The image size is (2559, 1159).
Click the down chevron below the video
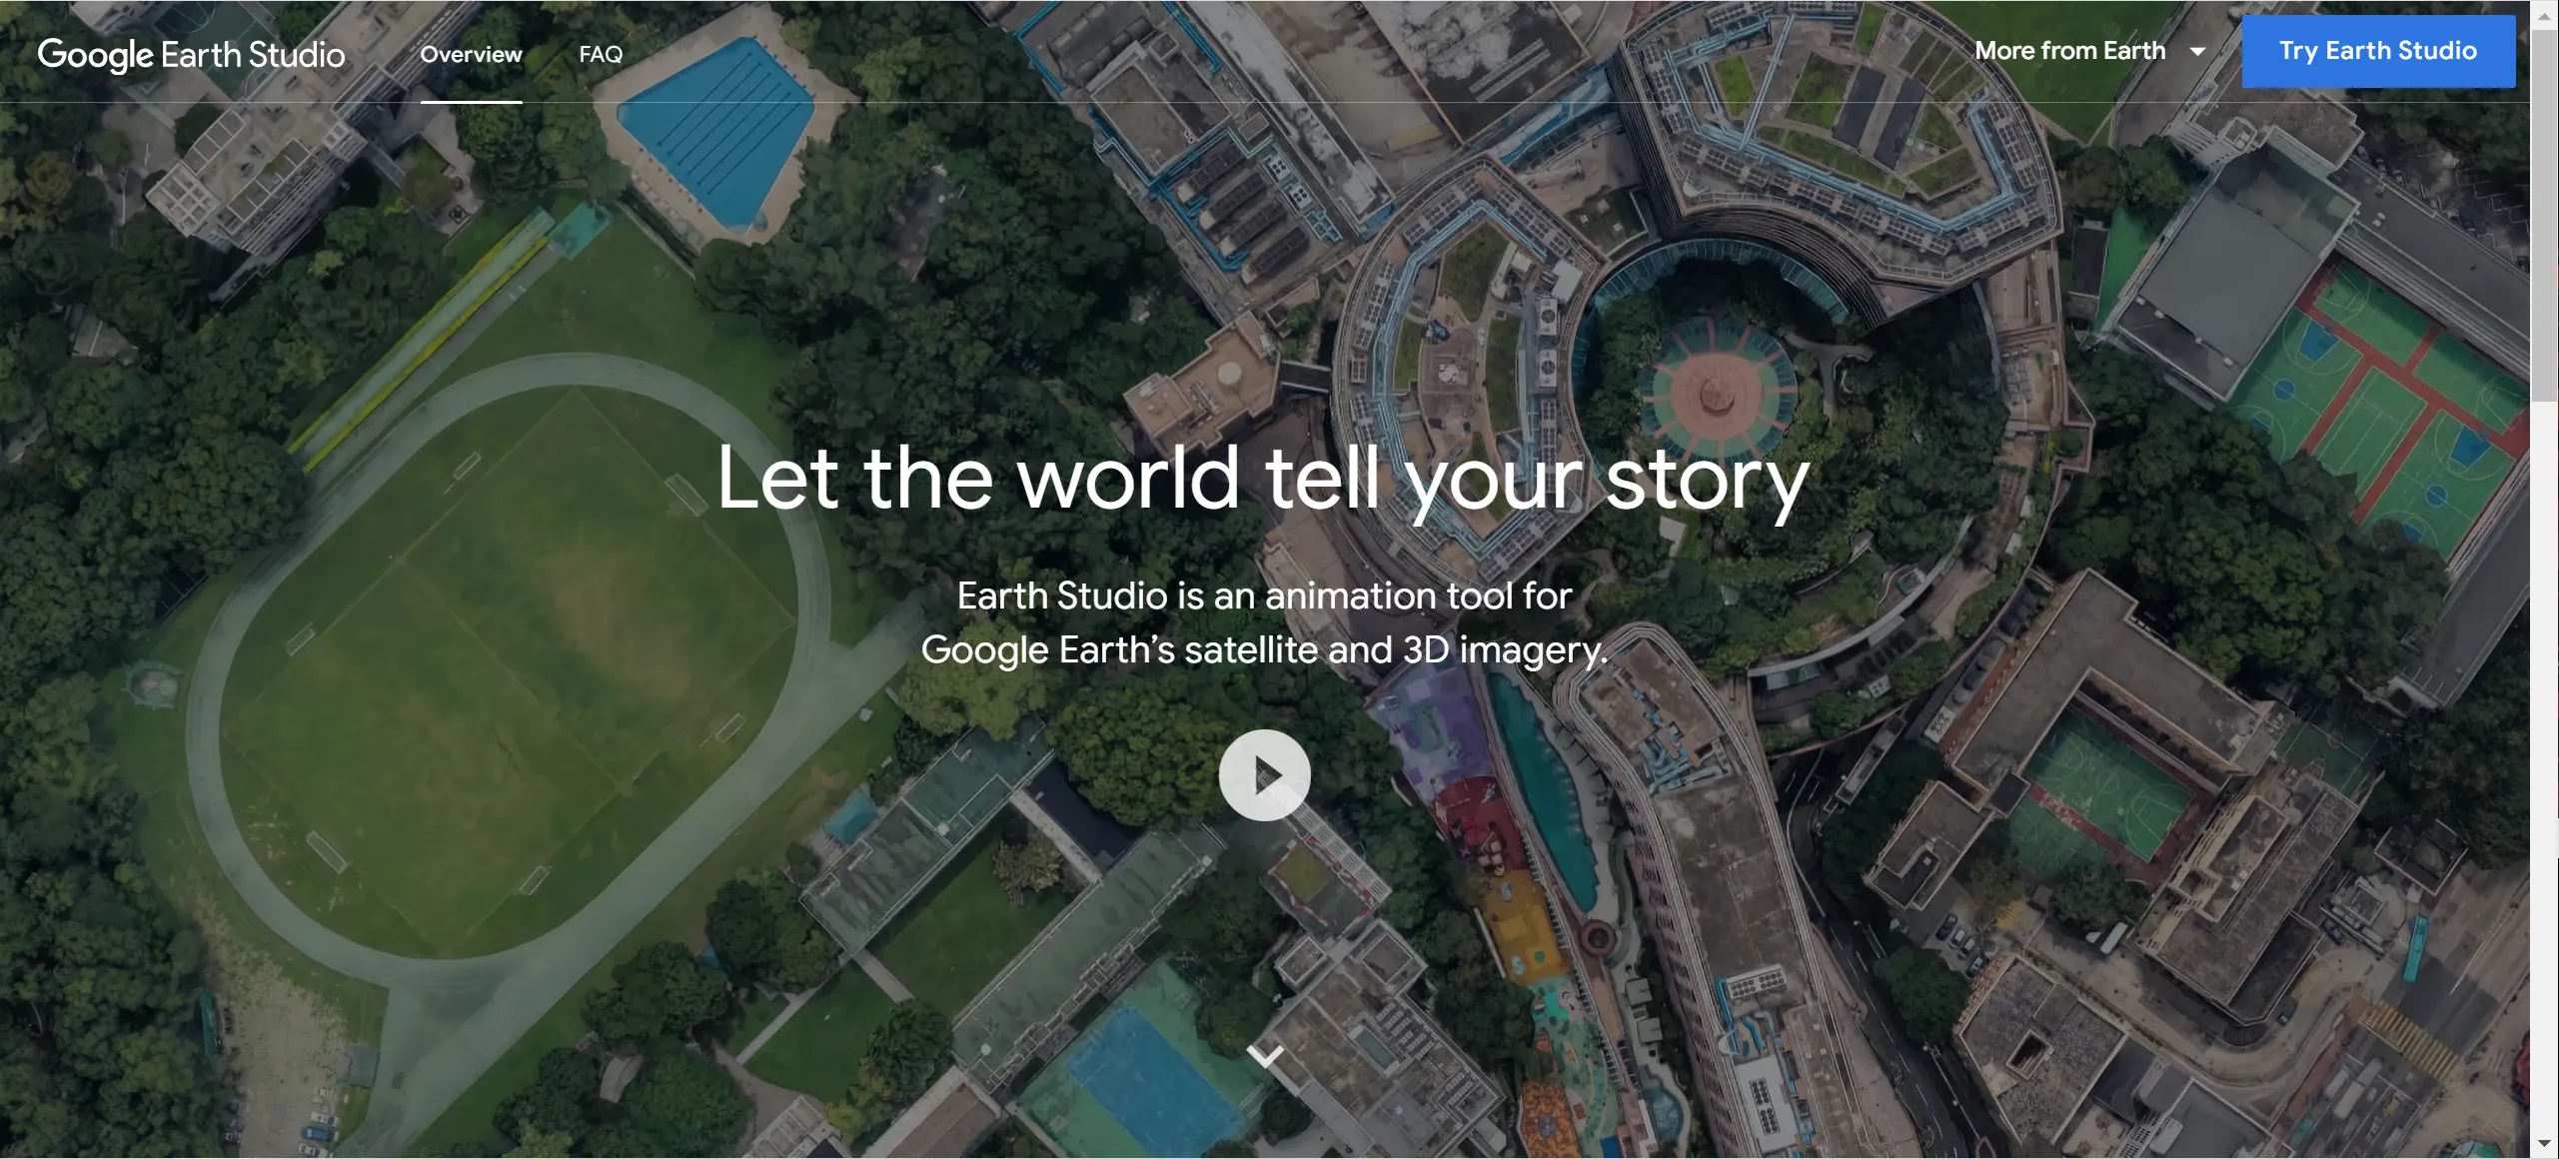pyautogui.click(x=1265, y=1055)
